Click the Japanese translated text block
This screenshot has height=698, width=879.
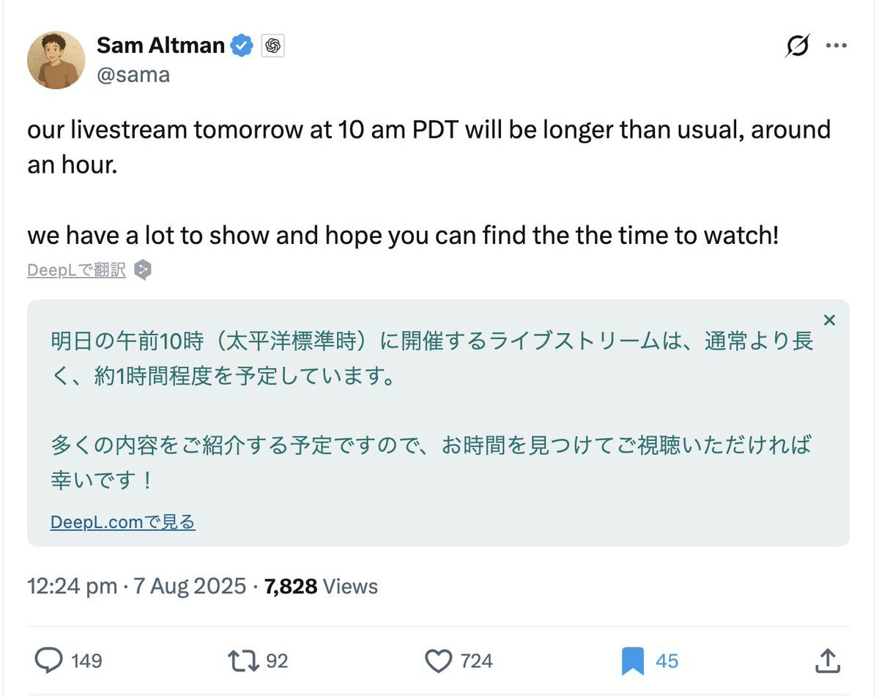[432, 410]
